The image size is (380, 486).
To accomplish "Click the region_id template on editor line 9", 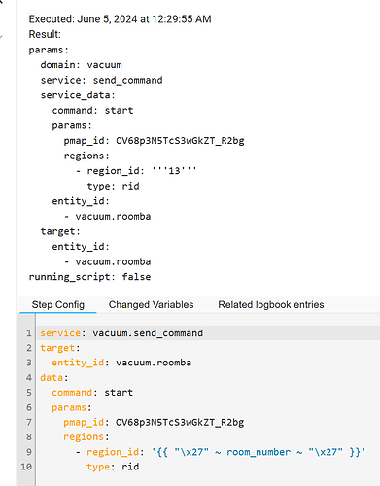I will click(x=259, y=452).
